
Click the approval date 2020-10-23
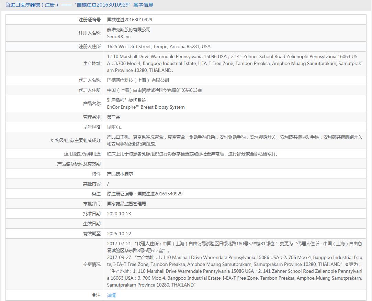(119, 214)
